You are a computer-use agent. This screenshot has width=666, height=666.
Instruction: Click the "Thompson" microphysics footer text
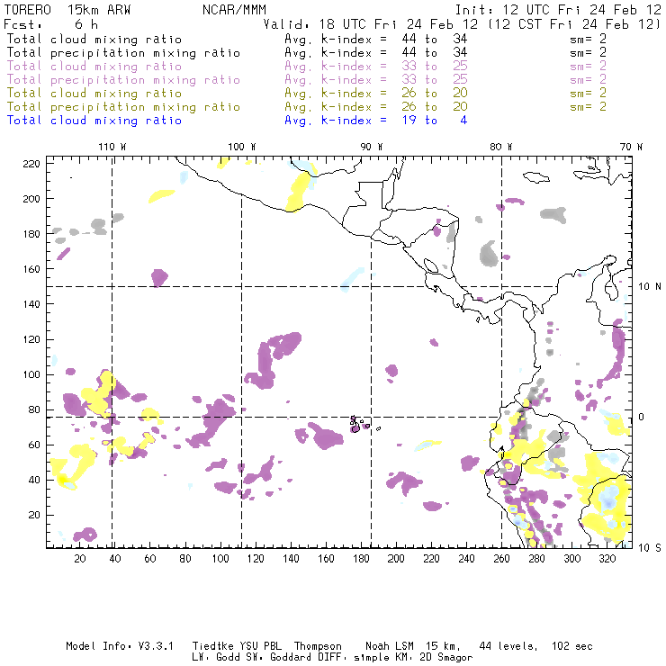(318, 647)
